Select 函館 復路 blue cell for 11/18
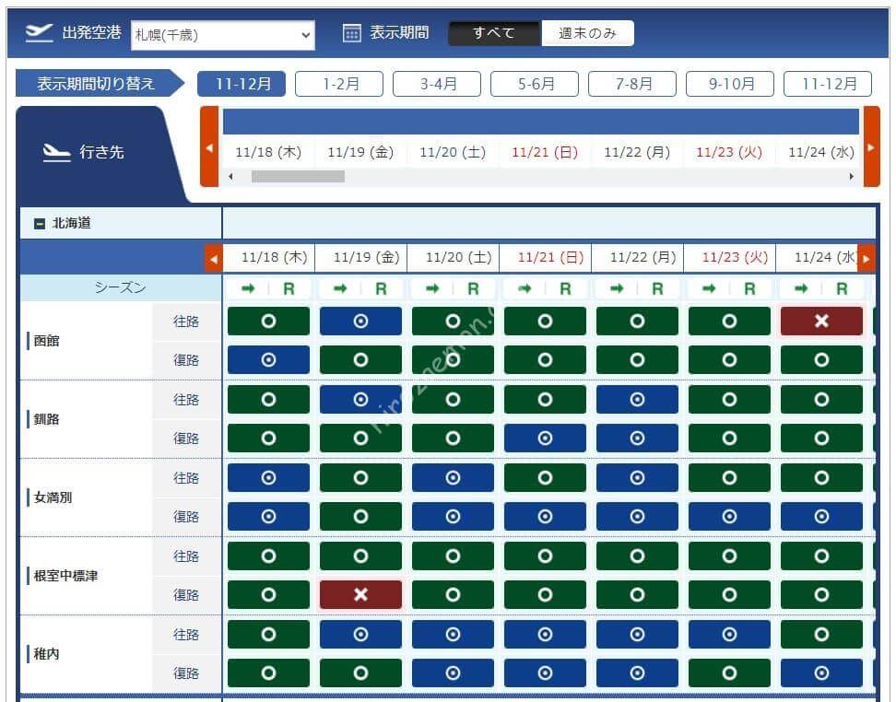896x702 pixels. [x=268, y=360]
